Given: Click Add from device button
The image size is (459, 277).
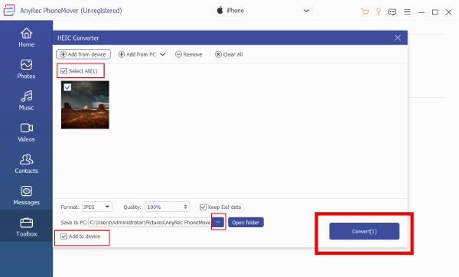Looking at the screenshot, I should click(x=83, y=54).
